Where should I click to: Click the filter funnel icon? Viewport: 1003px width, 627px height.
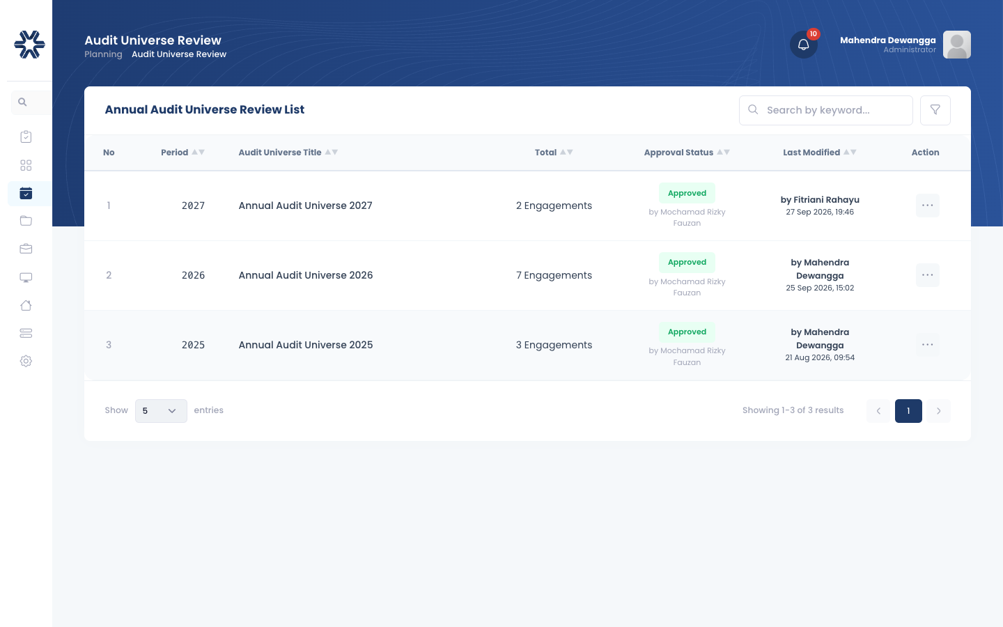935,110
